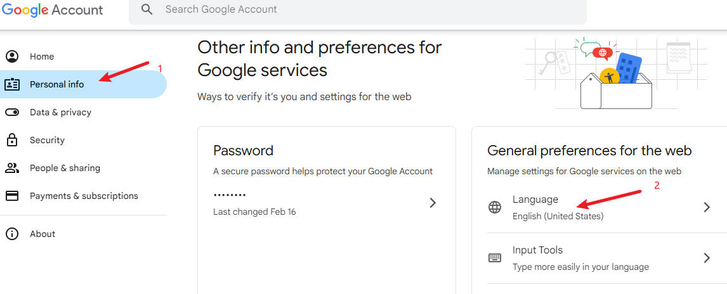Click the Data & privacy toggle icon
This screenshot has width=727, height=294.
point(12,112)
